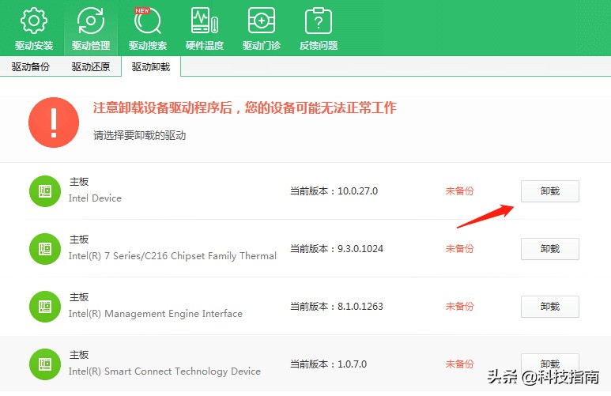Uninstall the Management Engine Interface driver
Screen dimensions: 611x396
[550, 307]
